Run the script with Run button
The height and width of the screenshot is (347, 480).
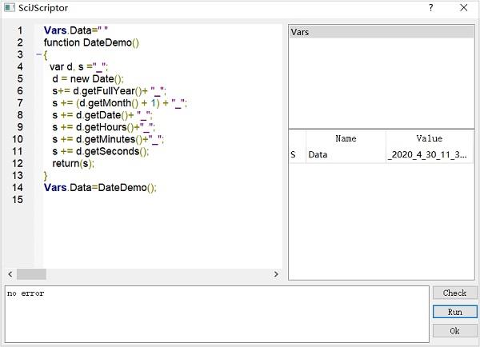pos(454,312)
